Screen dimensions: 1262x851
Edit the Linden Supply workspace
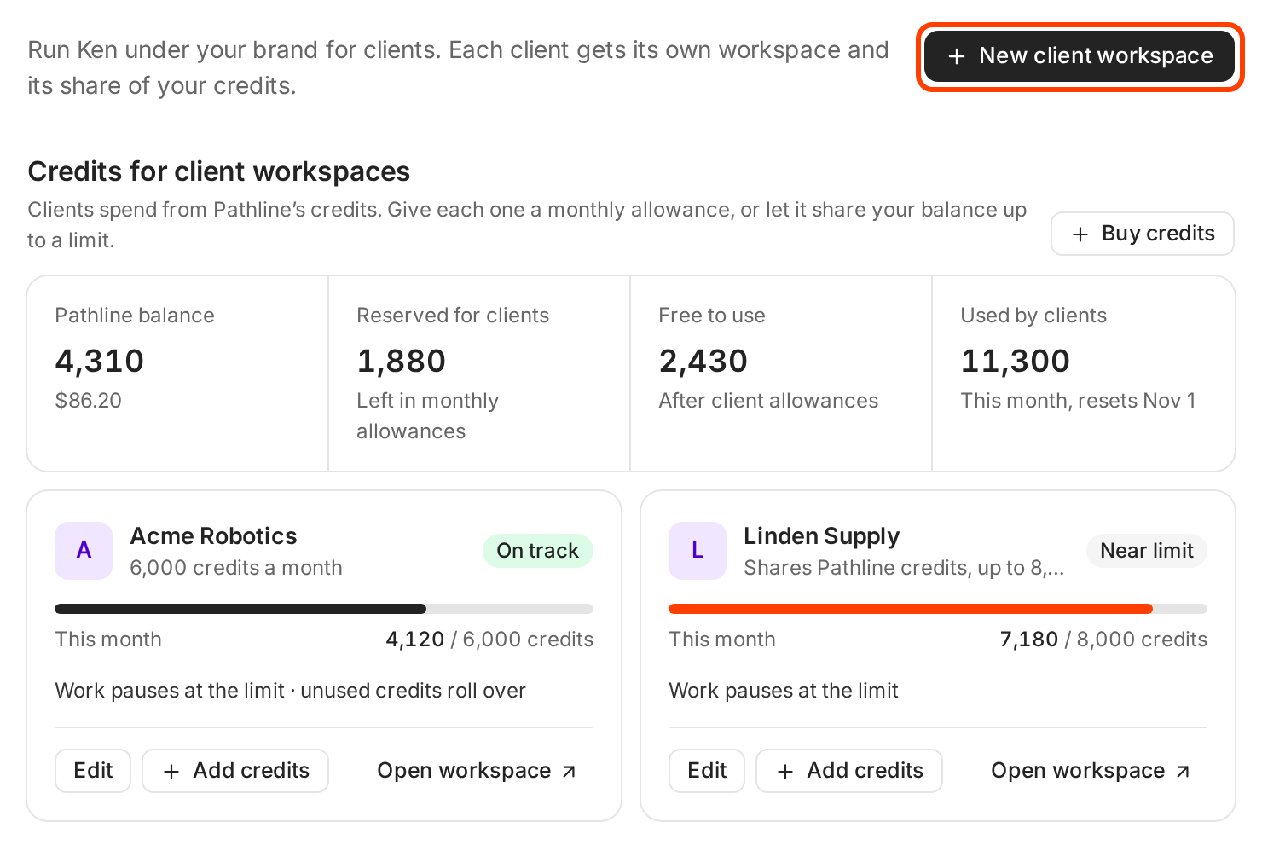tap(707, 771)
